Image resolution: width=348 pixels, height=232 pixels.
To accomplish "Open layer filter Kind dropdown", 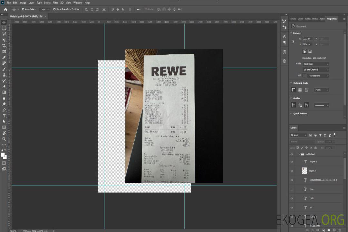I will click(x=298, y=135).
